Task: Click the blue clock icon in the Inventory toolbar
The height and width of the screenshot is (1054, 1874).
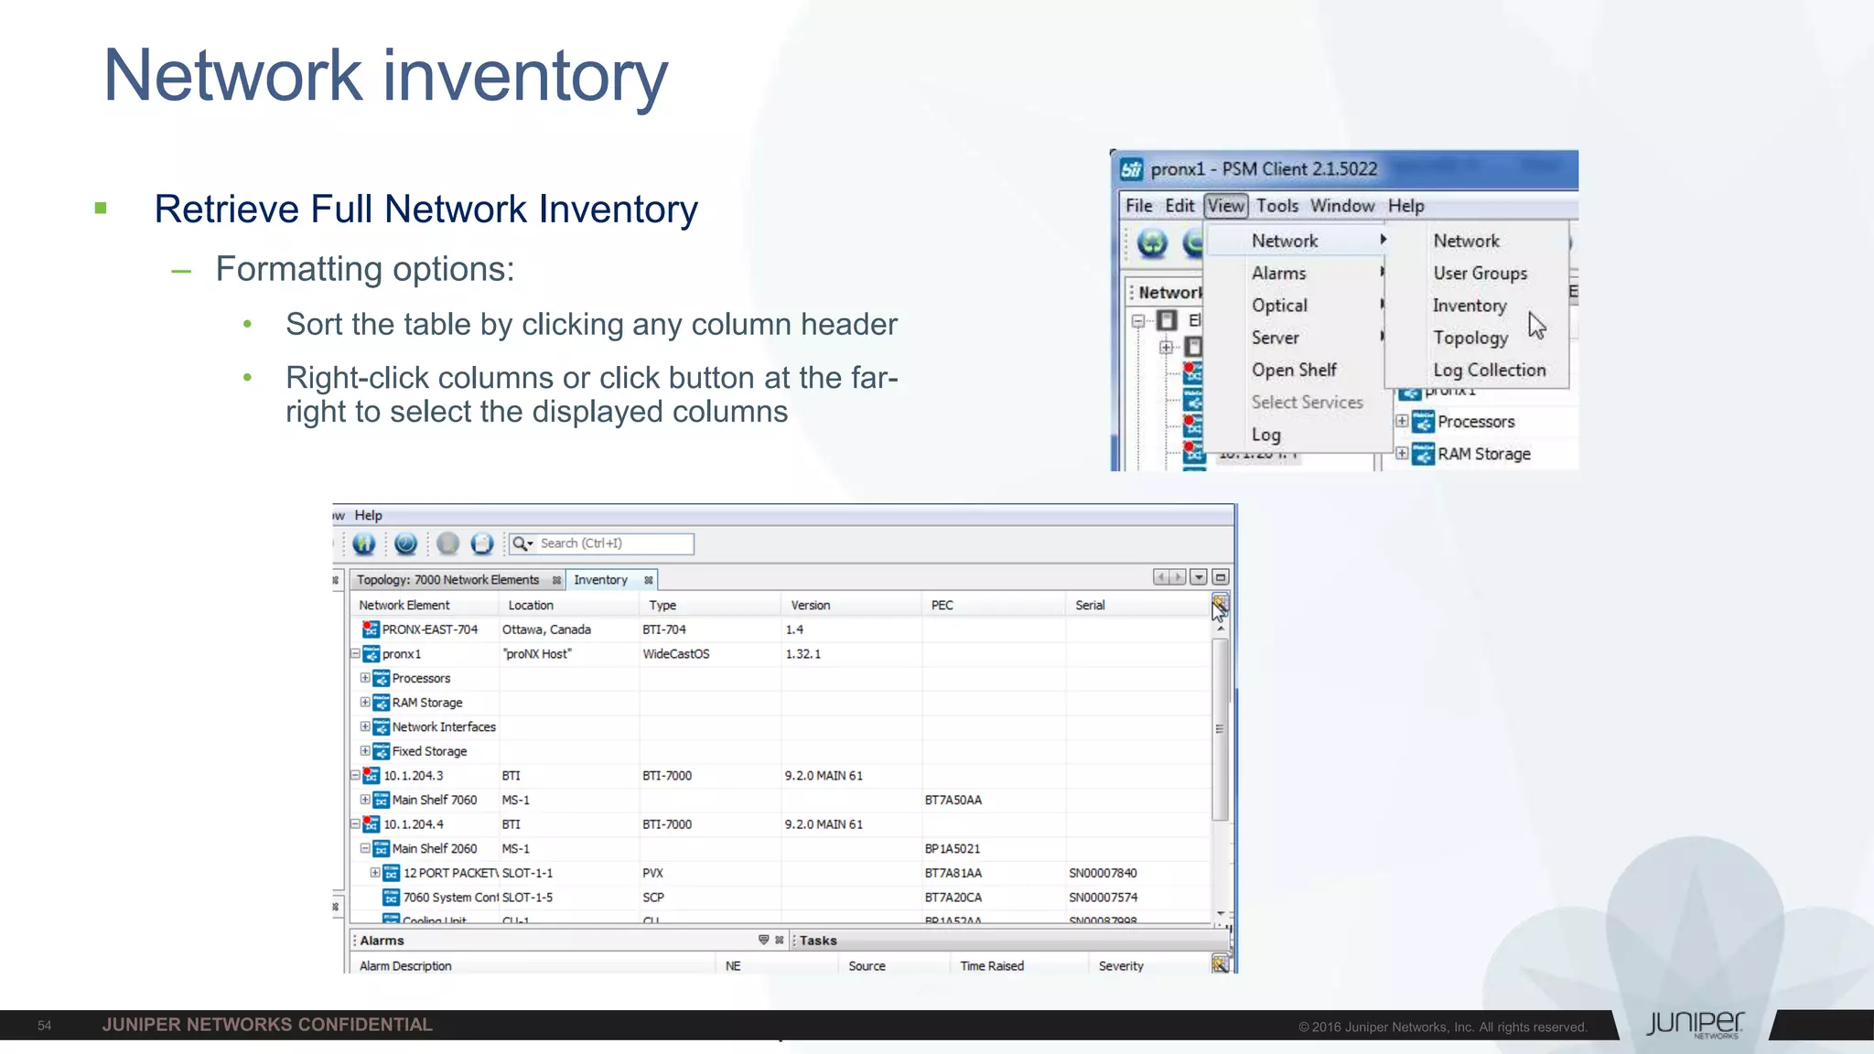Action: pyautogui.click(x=406, y=543)
